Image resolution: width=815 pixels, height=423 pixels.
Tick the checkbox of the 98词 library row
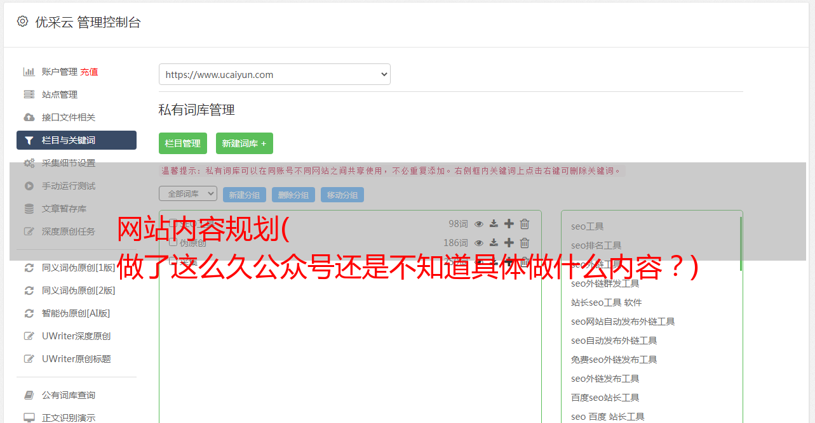pos(173,223)
